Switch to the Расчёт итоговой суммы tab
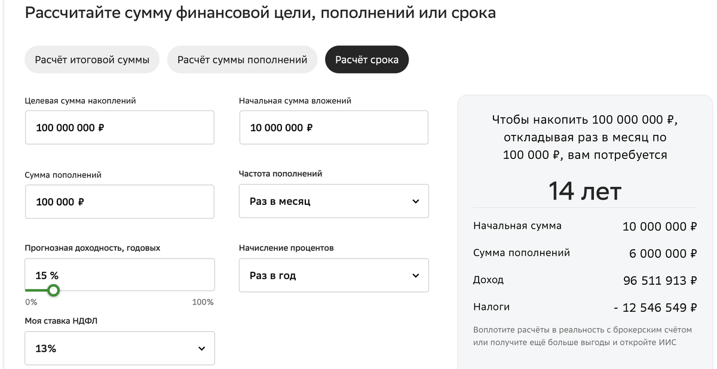Viewport: 717px width, 369px height. click(91, 59)
